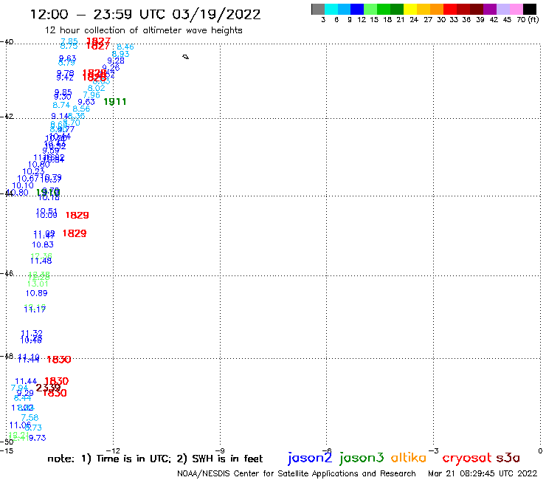Select the wave height value 9.73 near the bottom
Screen dimensions: 546x480
[37, 438]
